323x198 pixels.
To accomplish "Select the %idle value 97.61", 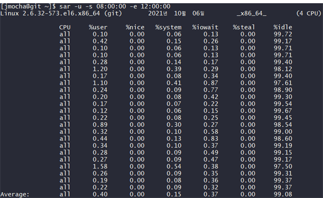I will (283, 83).
